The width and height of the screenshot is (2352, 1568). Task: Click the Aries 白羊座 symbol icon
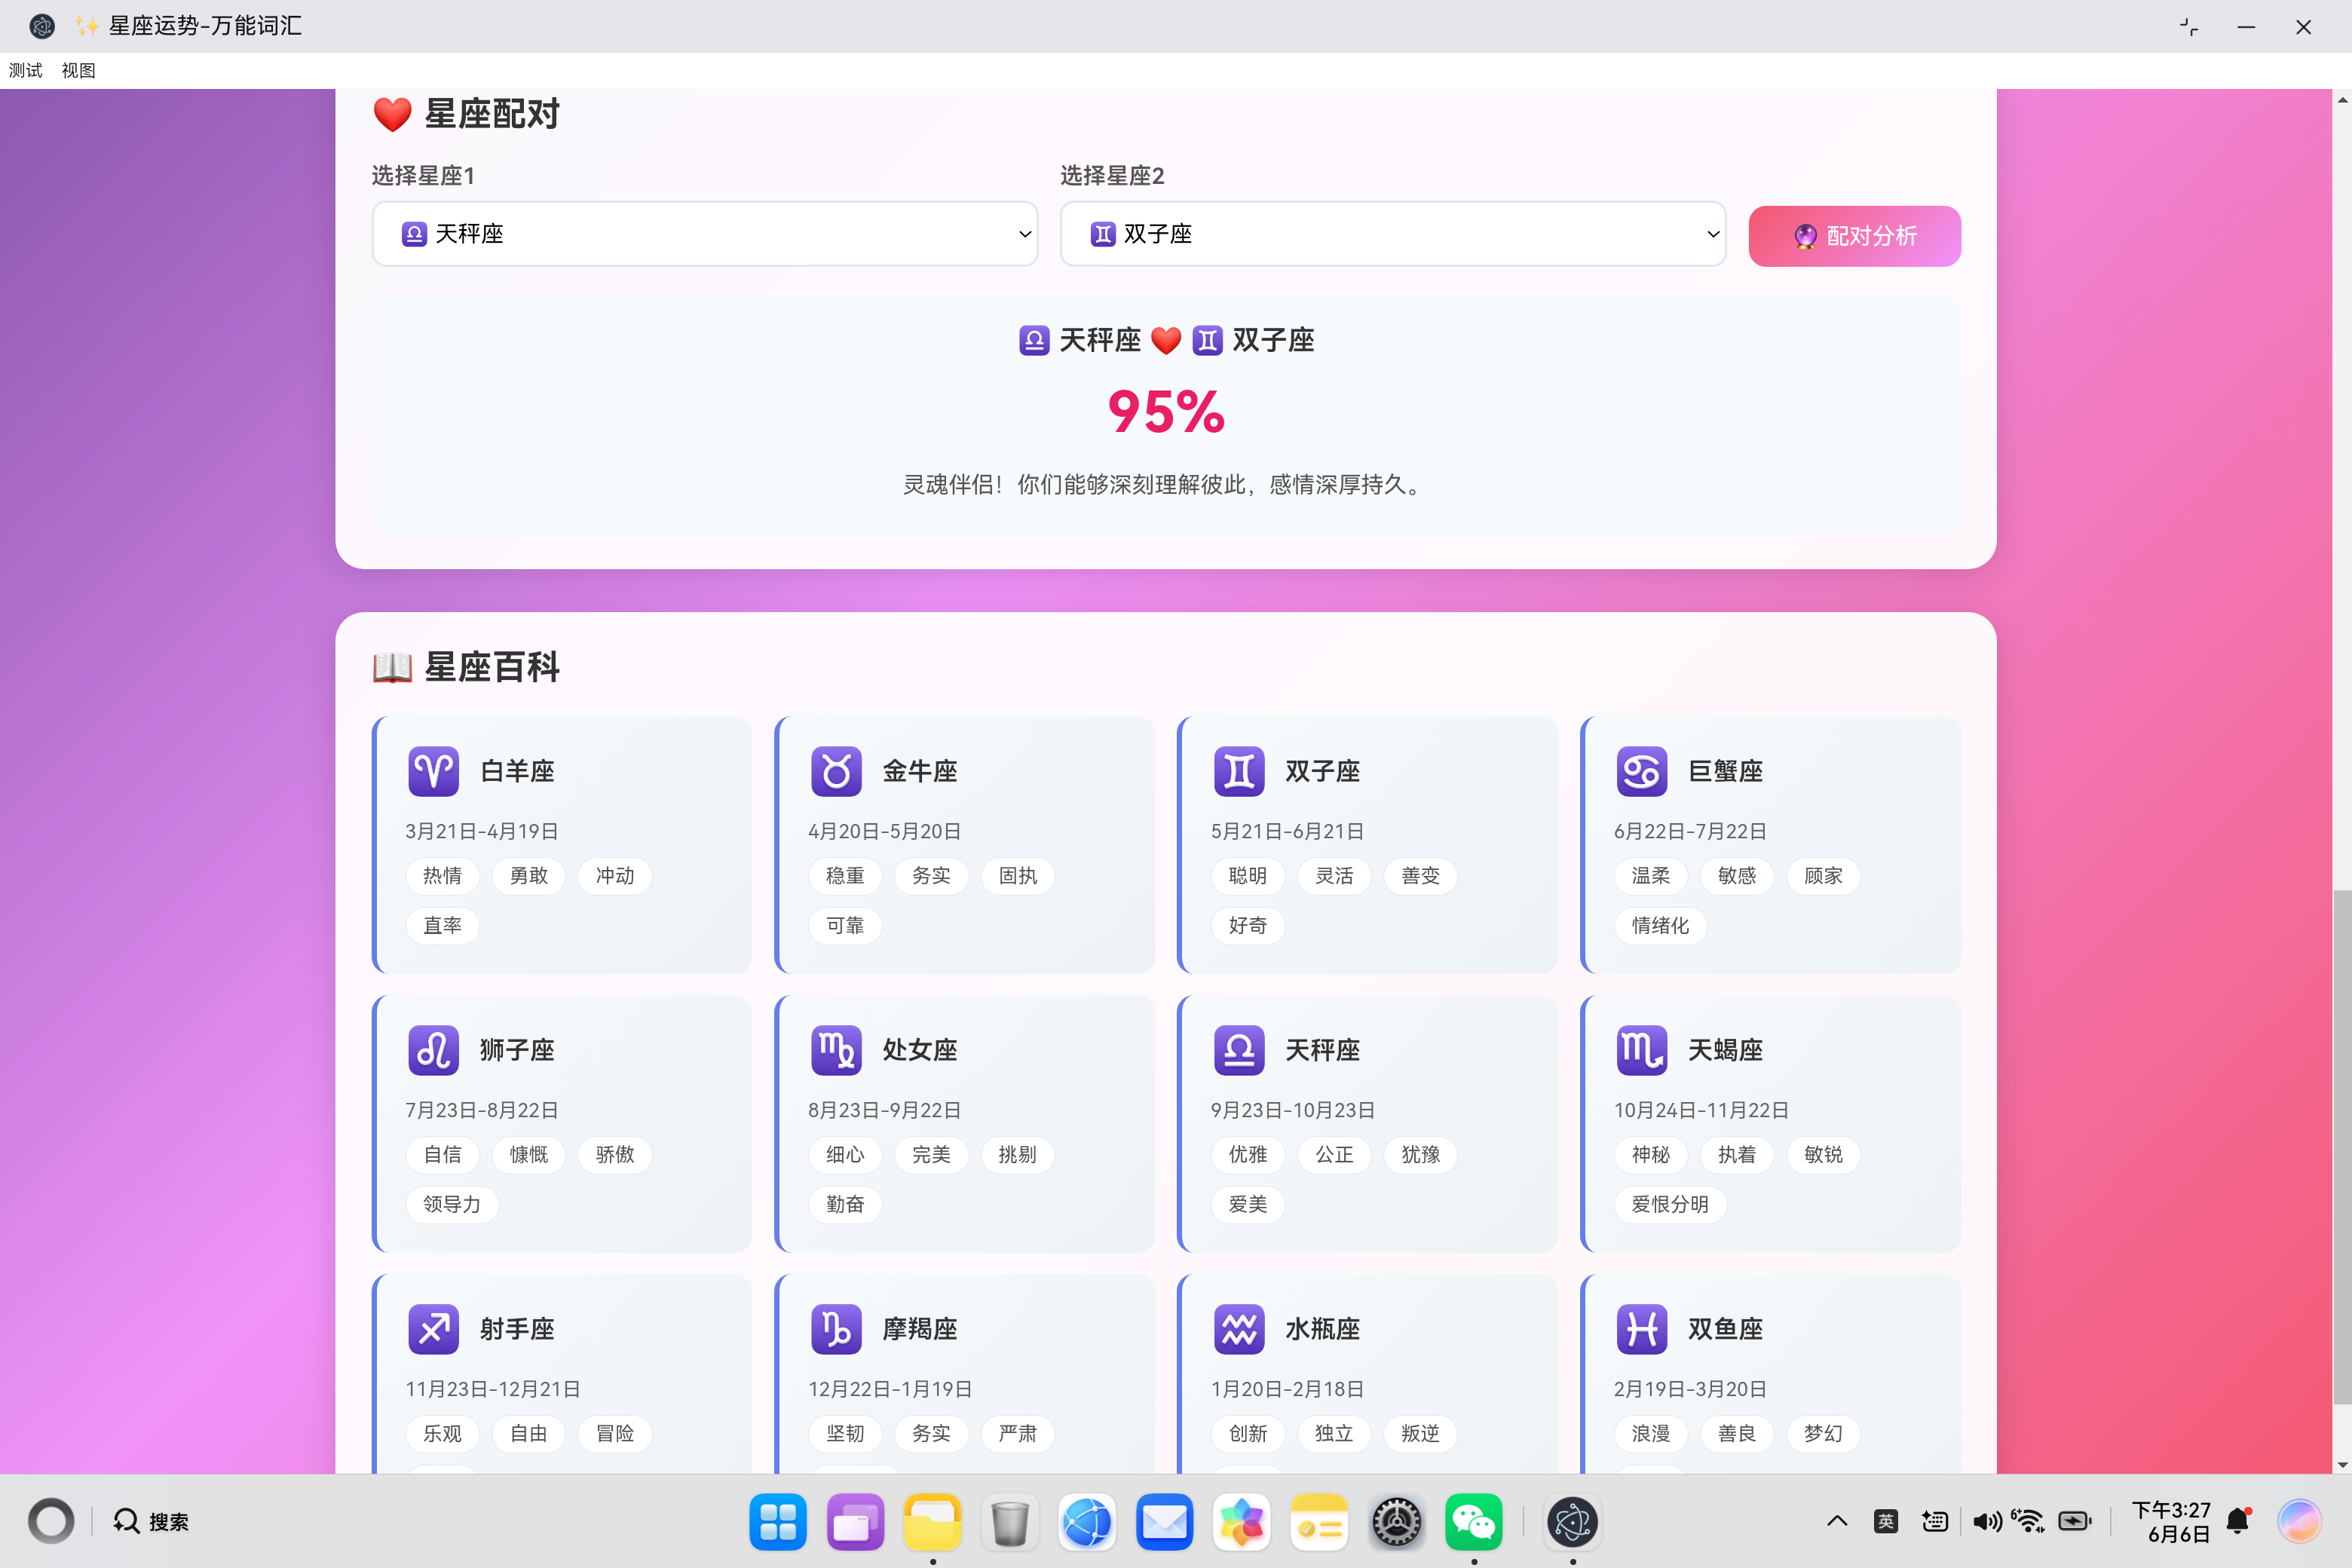433,771
